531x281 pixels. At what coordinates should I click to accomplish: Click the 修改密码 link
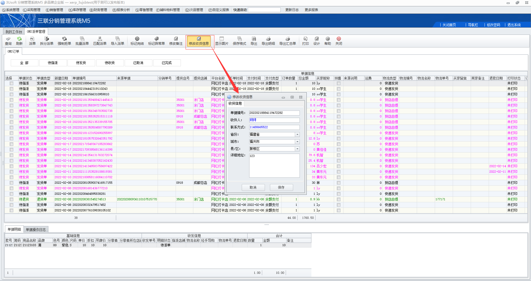pyautogui.click(x=493, y=25)
